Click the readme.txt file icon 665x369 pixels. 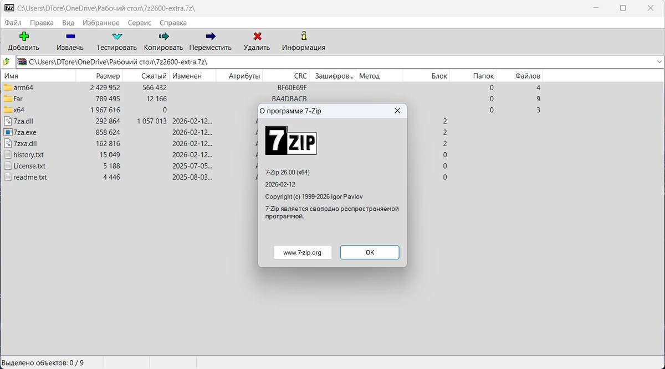click(x=8, y=177)
